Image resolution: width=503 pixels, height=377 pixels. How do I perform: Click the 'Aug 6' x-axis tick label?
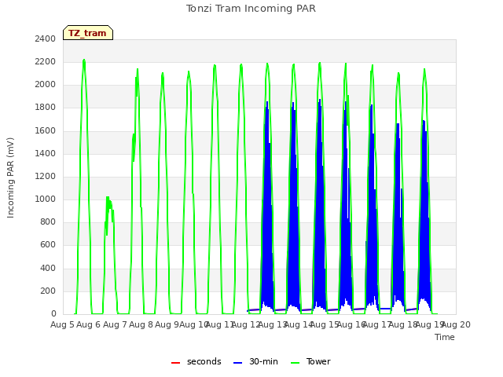coord(89,324)
